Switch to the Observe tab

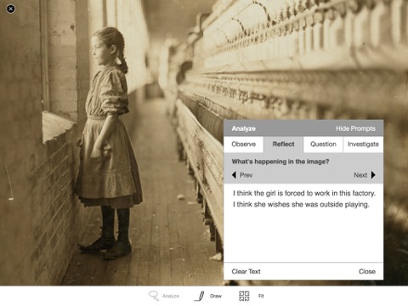coord(244,144)
